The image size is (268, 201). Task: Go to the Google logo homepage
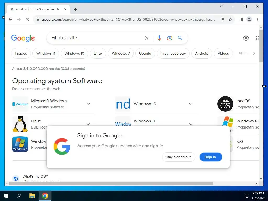coord(23,38)
